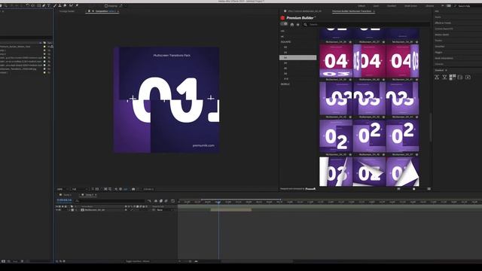Switch to the Small Screen workspace
Viewport: 482px width, 271px height.
tap(410, 6)
